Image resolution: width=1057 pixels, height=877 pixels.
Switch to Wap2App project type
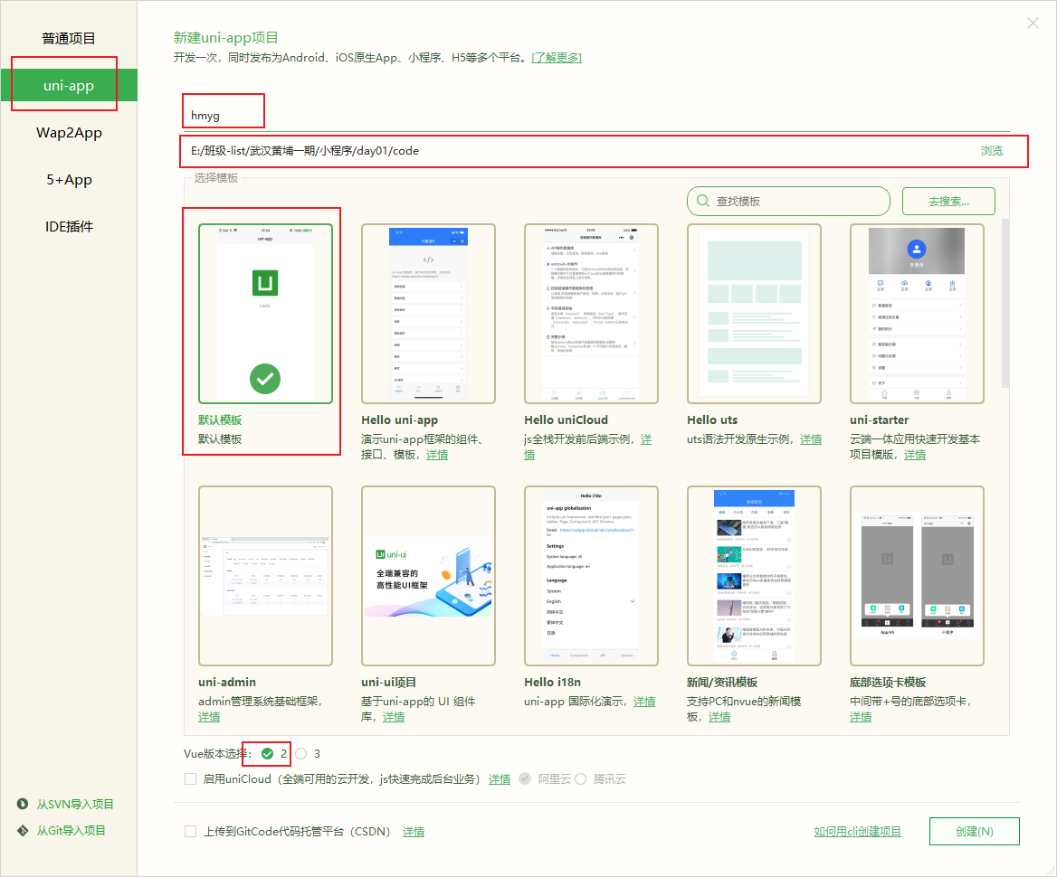click(x=68, y=133)
